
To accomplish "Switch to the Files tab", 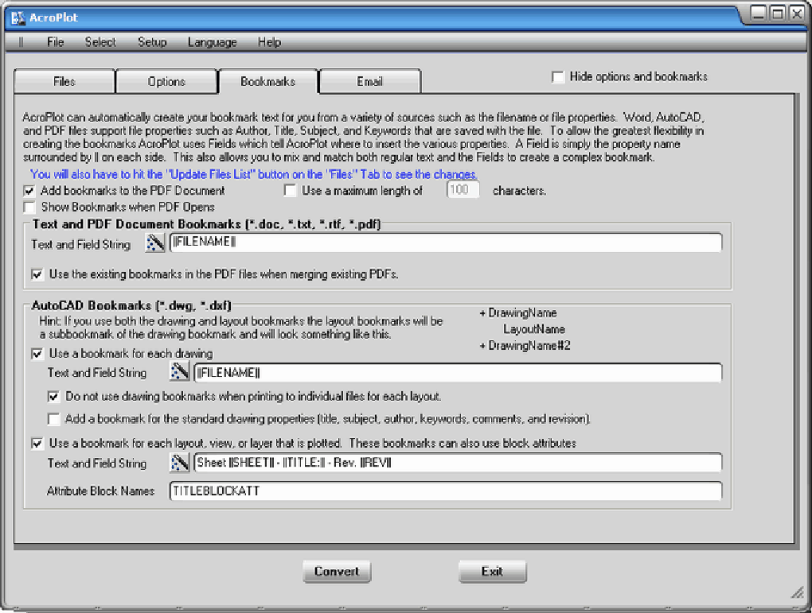I will pos(64,82).
